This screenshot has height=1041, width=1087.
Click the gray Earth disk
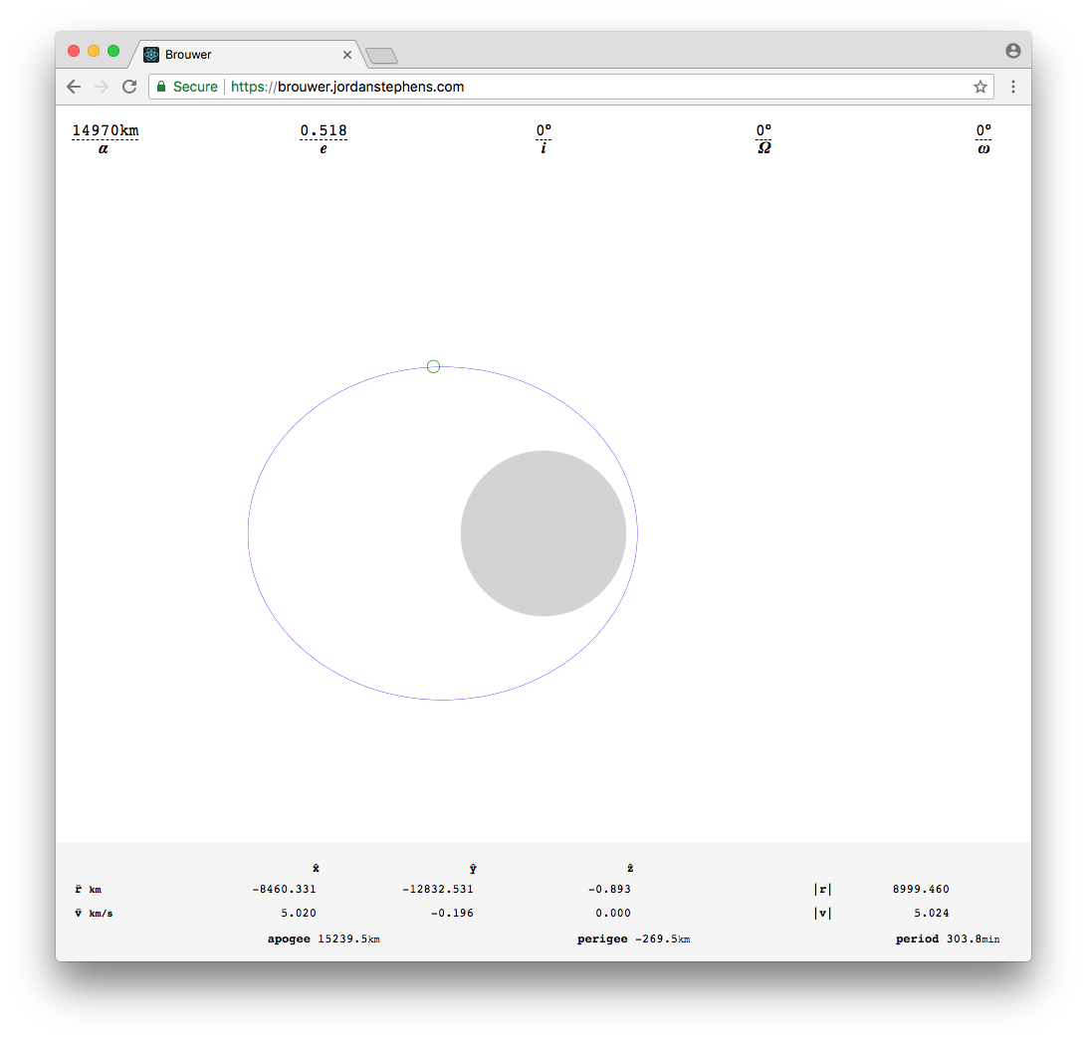tap(543, 533)
